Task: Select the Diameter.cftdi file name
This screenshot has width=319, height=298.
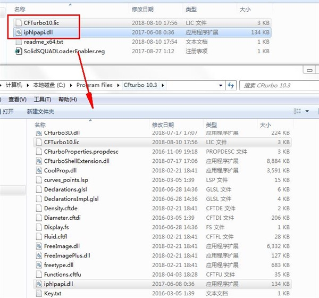Action: (x=62, y=218)
